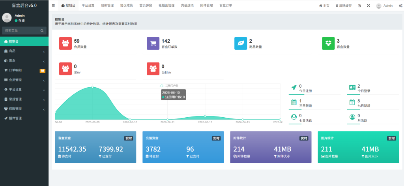Toggle the sidebar hamburger menu icon
Viewport: 404px width, 186px height.
pos(53,6)
